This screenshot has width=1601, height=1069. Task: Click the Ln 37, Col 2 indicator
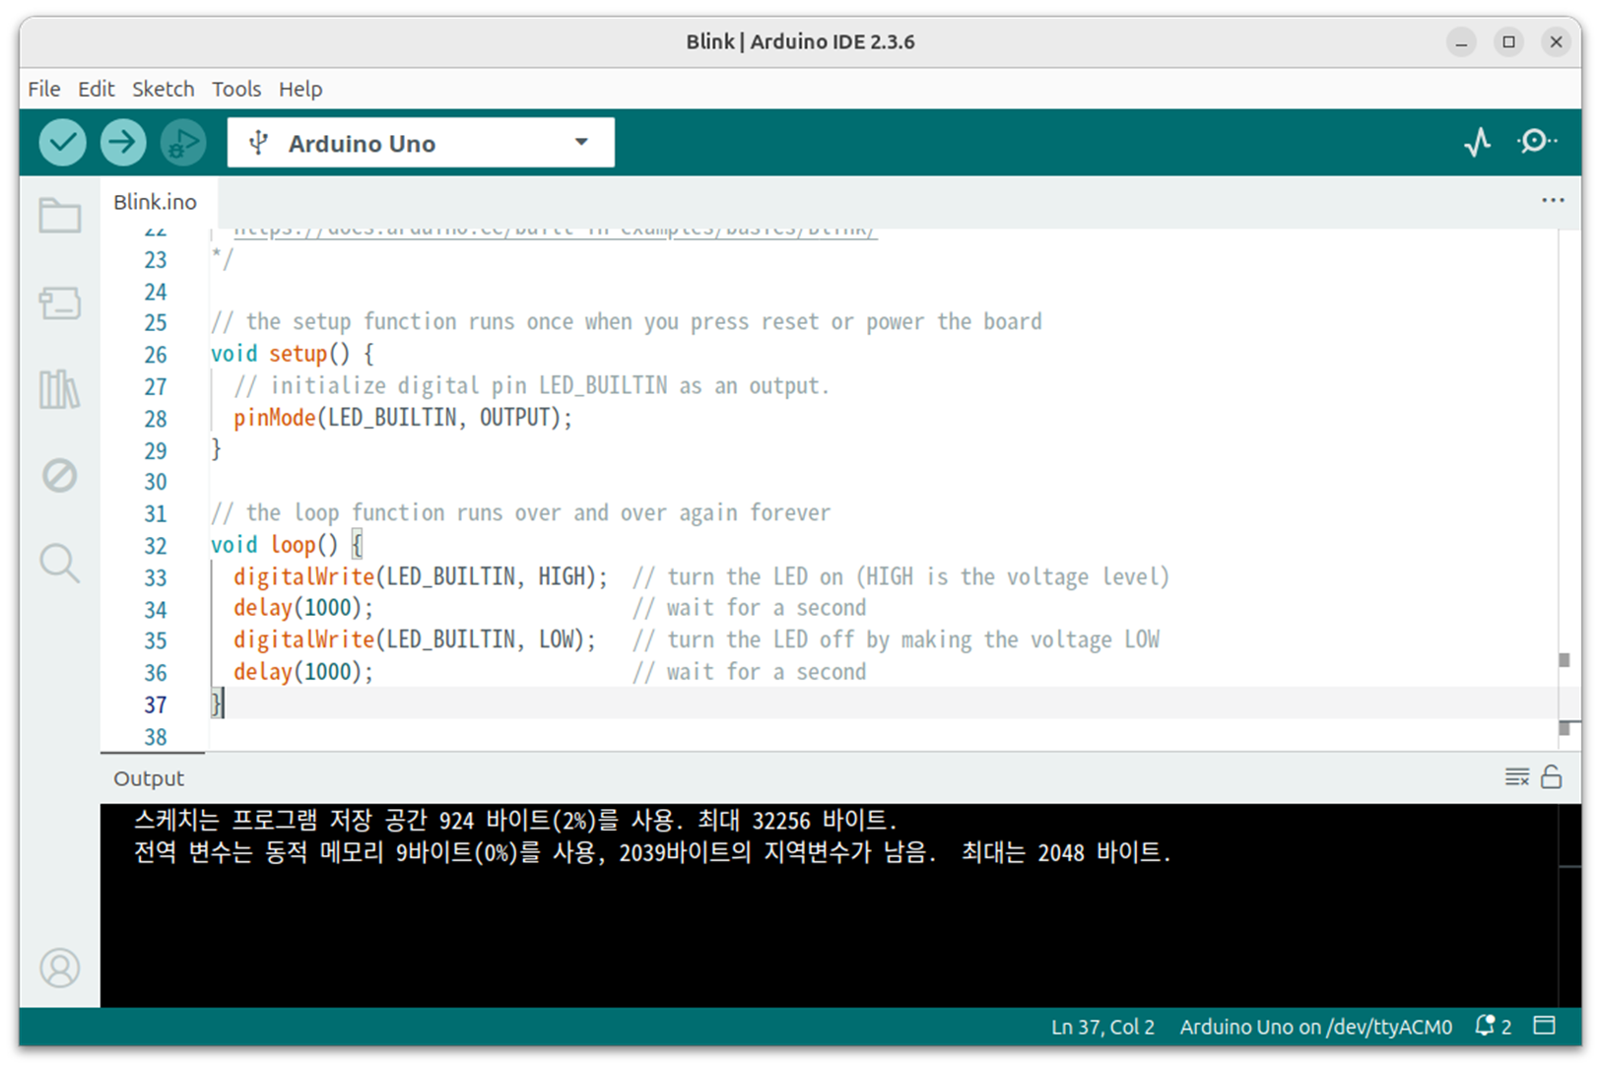coord(1102,1027)
